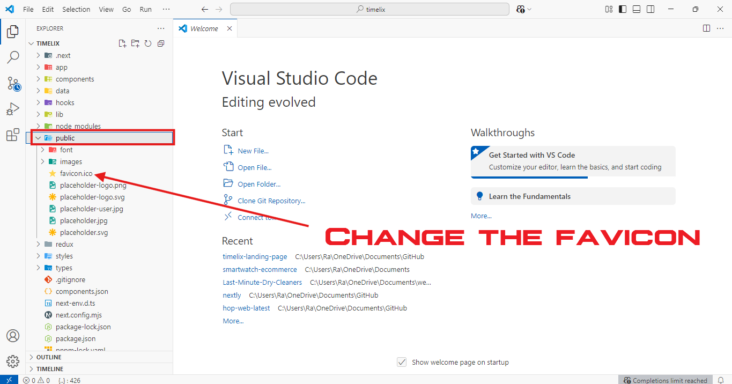
Task: Open the Extensions view icon
Action: pos(12,135)
